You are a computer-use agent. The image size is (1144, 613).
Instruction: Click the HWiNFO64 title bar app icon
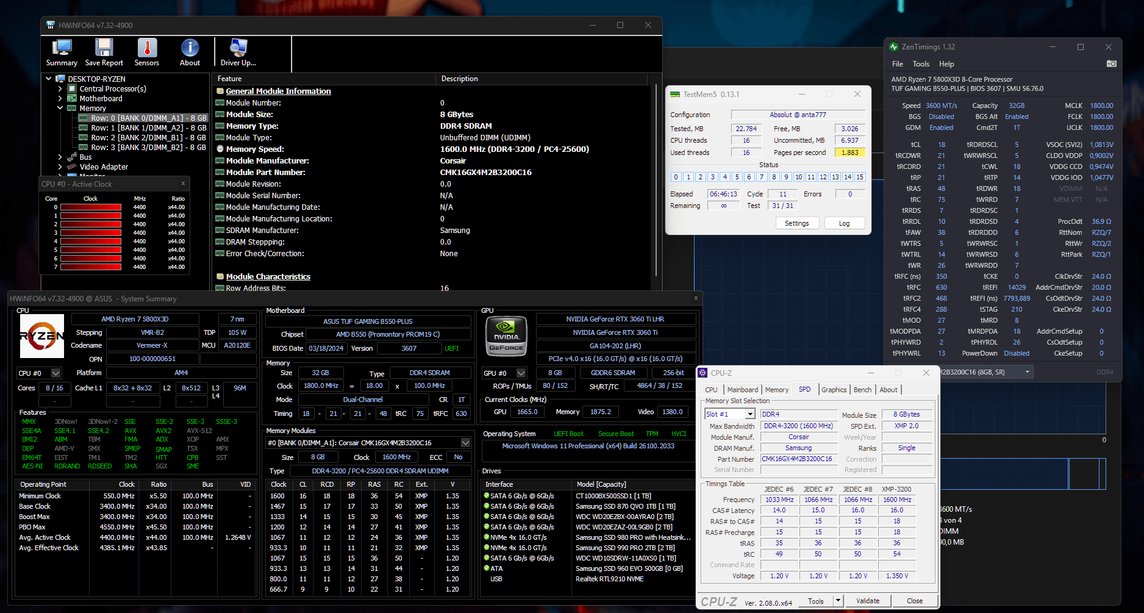pos(51,25)
